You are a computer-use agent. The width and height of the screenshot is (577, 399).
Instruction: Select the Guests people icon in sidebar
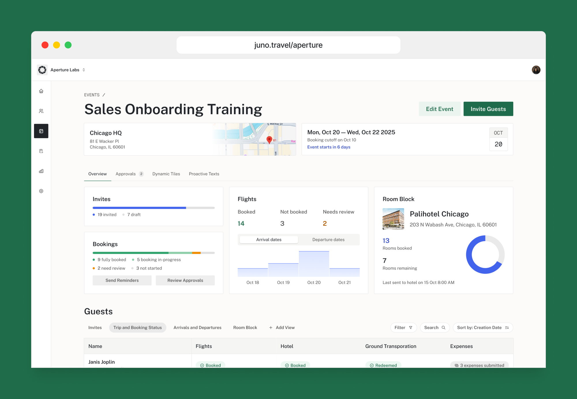pos(41,111)
